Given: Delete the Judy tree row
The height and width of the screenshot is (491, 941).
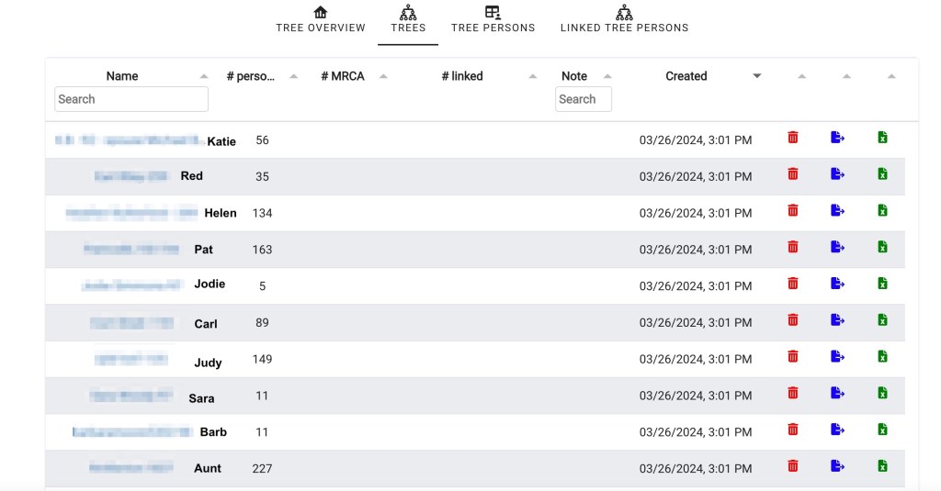Looking at the screenshot, I should [x=793, y=356].
